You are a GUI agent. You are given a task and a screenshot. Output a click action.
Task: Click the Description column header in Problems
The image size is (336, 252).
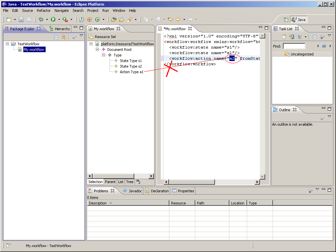point(98,203)
